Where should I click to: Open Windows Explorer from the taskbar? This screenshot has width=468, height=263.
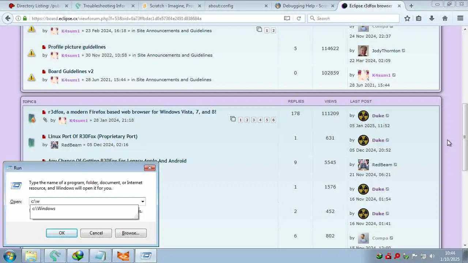(x=31, y=256)
